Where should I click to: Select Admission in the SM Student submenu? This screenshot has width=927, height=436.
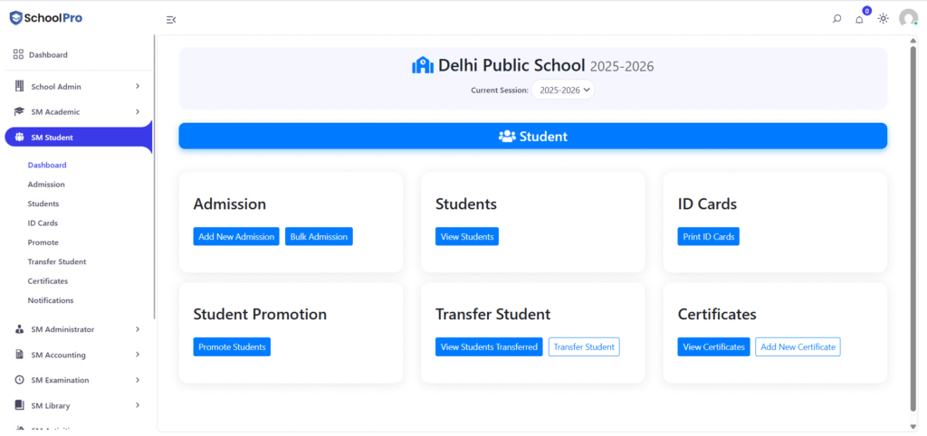[46, 185]
